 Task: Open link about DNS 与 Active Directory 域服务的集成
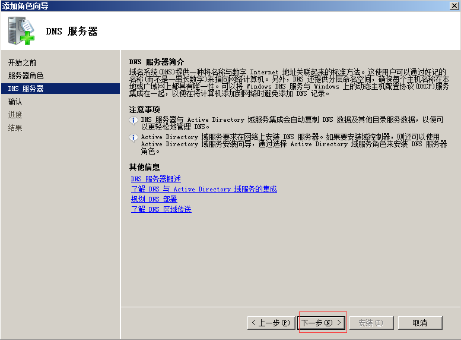click(204, 189)
